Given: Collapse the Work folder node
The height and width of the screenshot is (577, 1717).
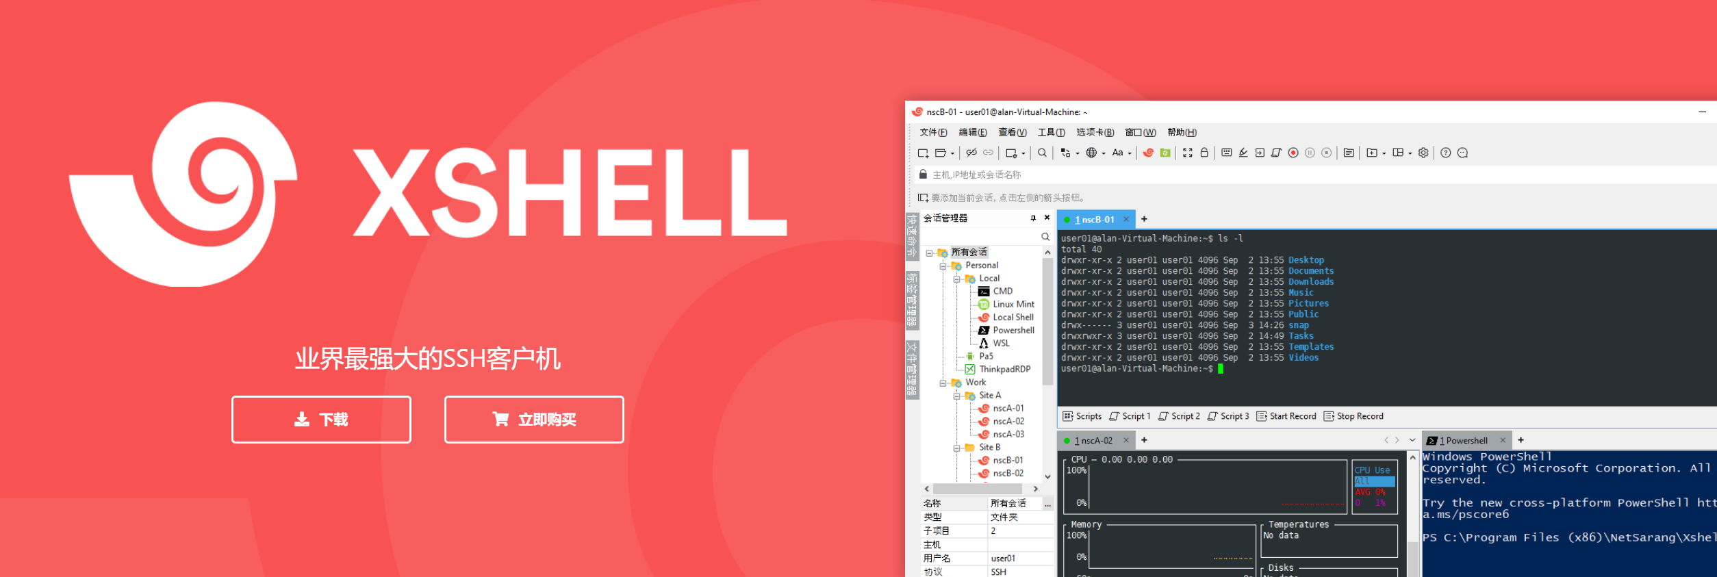Looking at the screenshot, I should click(943, 383).
